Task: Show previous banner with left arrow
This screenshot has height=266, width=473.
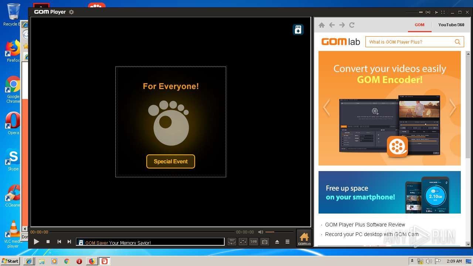Action: click(326, 108)
